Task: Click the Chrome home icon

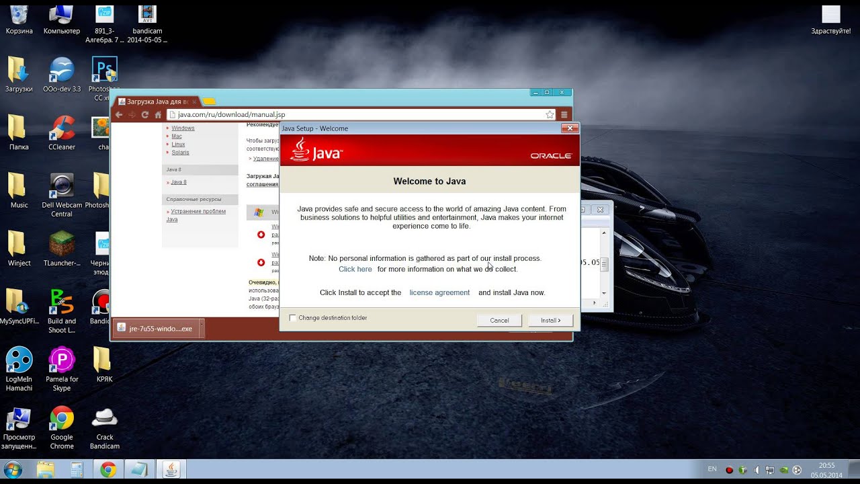Action: (x=158, y=115)
